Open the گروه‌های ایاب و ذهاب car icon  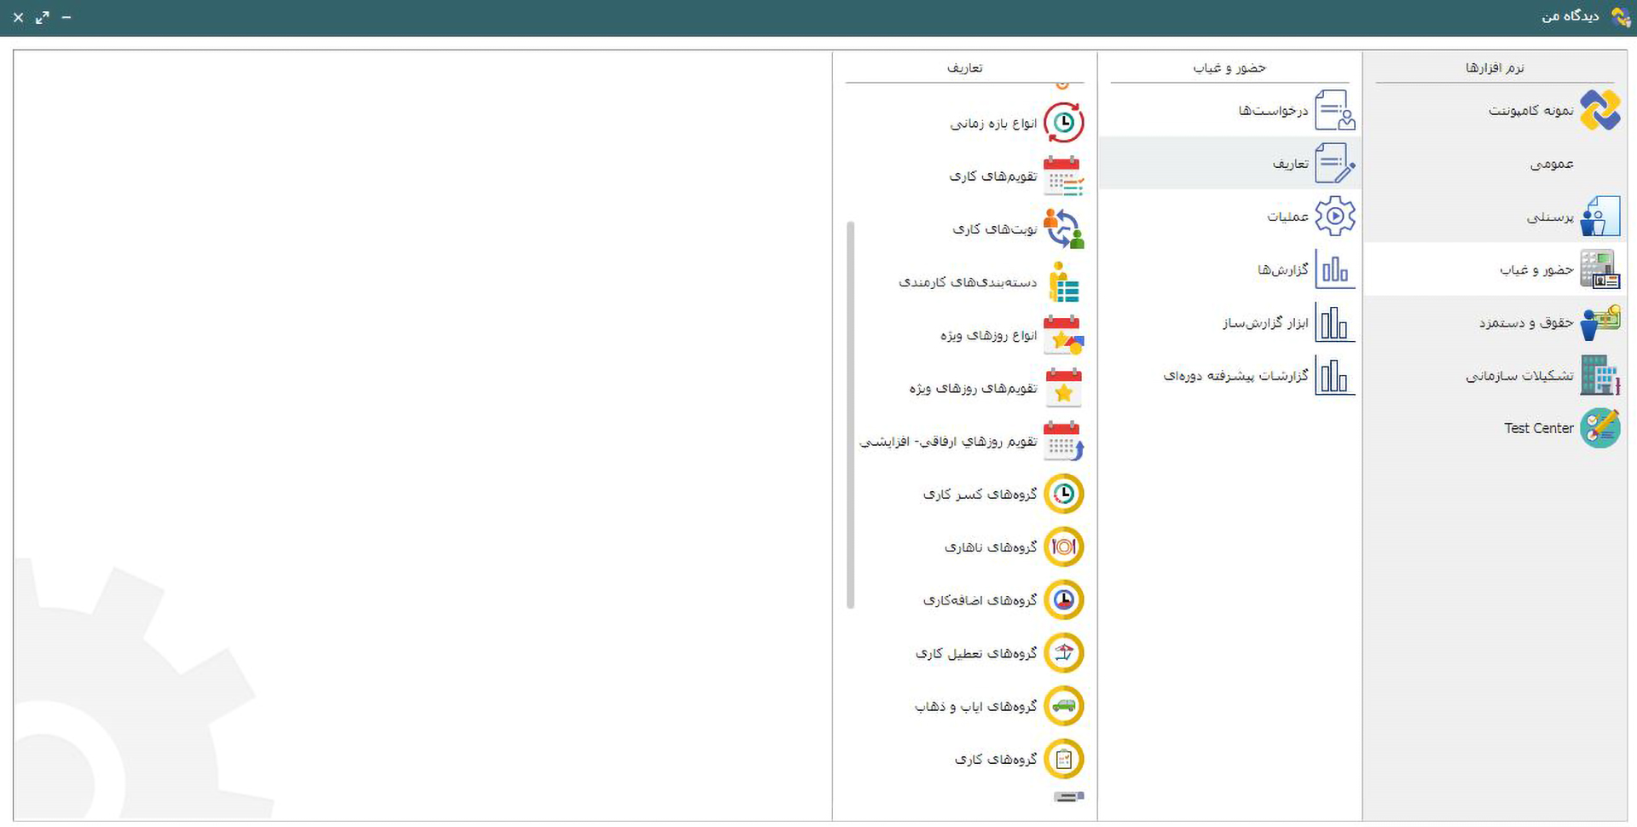[1063, 706]
